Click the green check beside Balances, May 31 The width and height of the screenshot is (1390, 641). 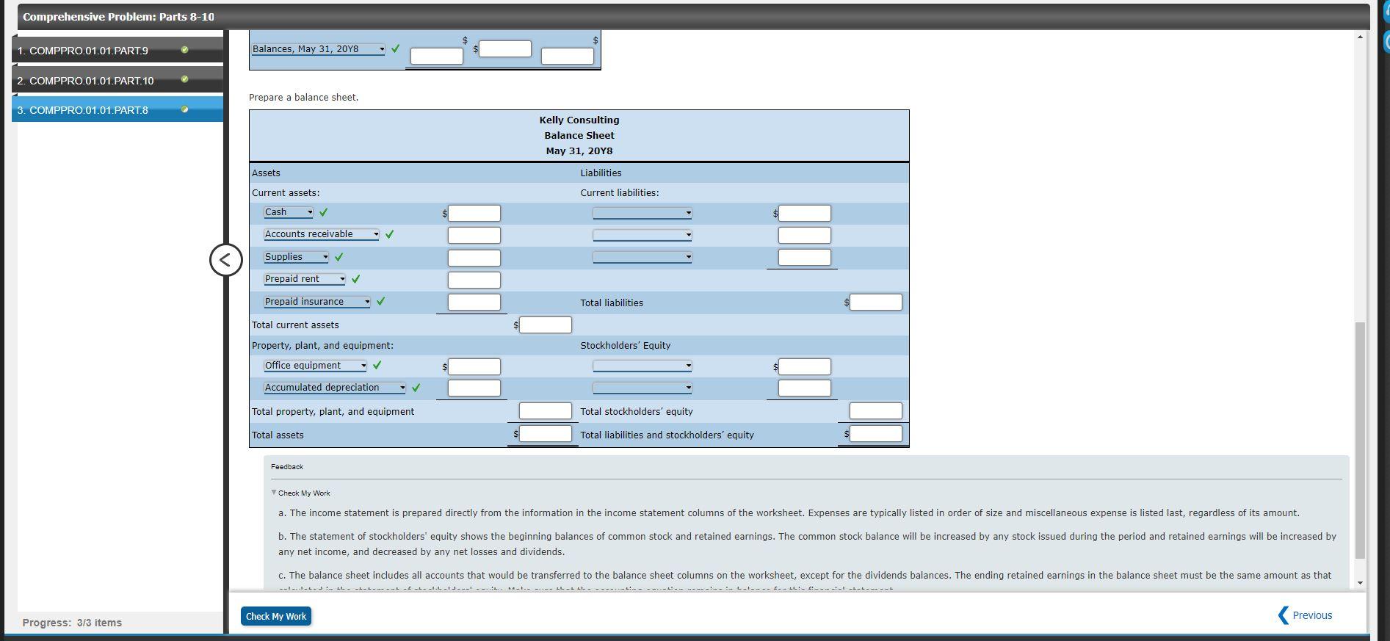pos(396,49)
